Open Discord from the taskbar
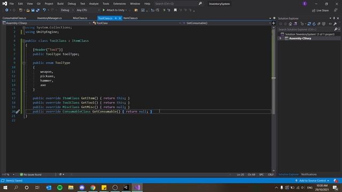Image resolution: width=342 pixels, height=192 pixels. coord(82,187)
